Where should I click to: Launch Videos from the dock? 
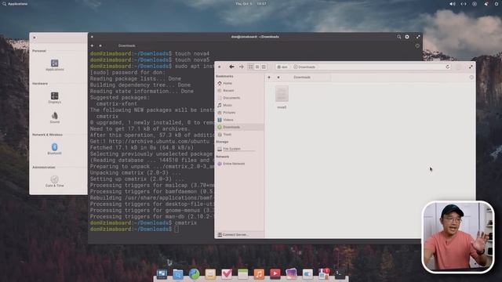click(275, 274)
